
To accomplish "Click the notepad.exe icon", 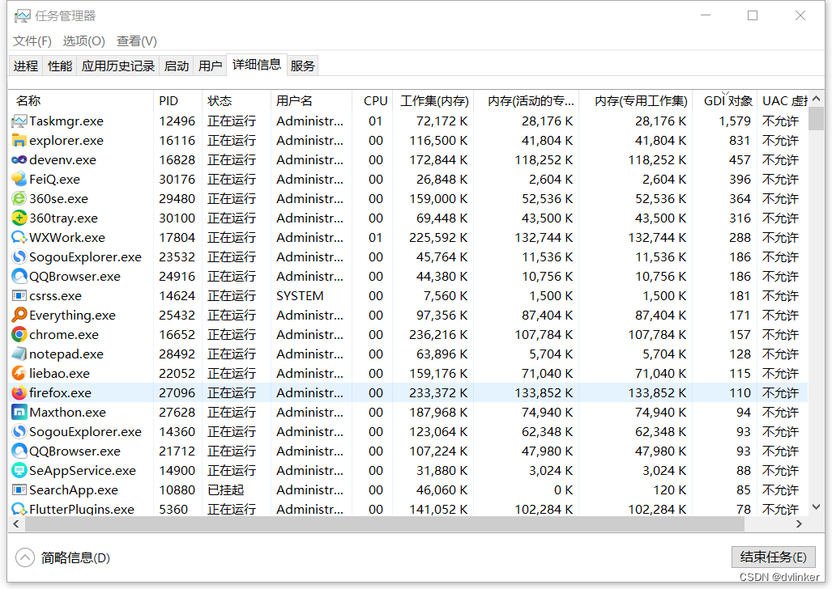I will click(19, 354).
